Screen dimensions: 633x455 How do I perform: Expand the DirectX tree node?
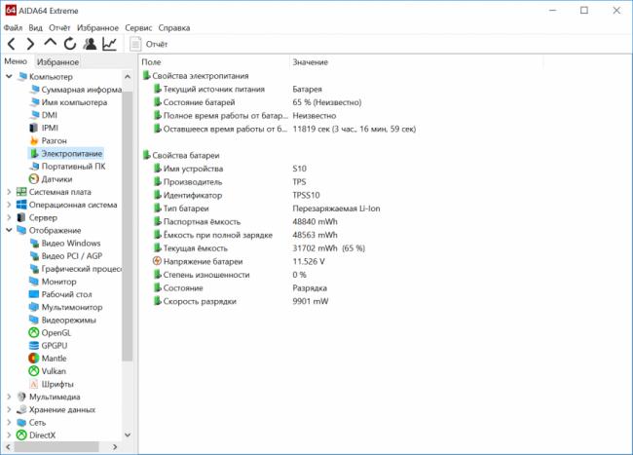coord(9,436)
